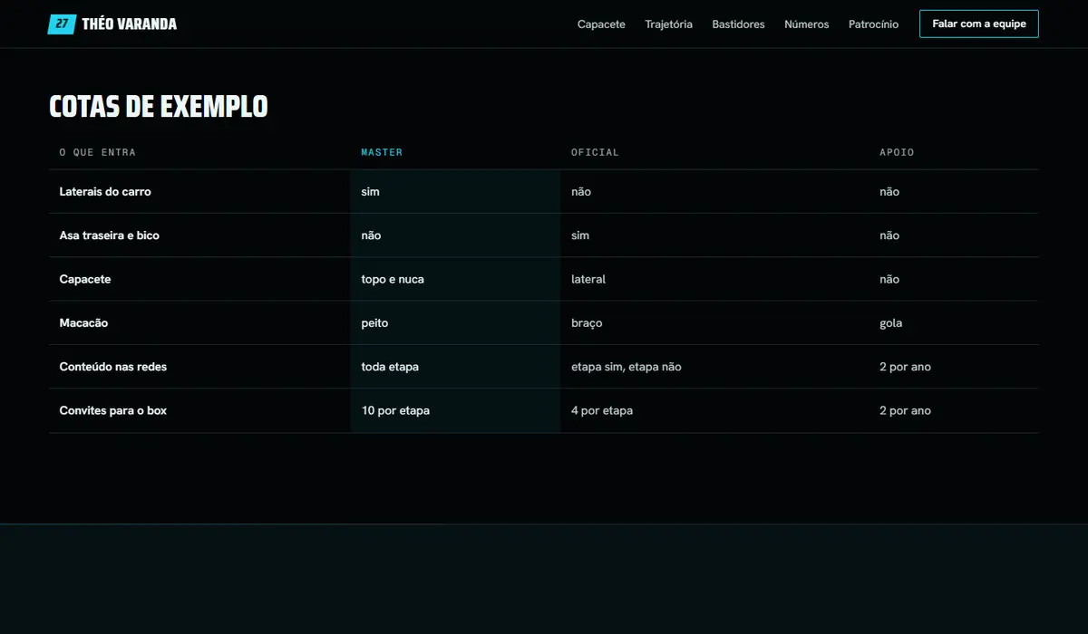Click the Laterais do carro row label
1088x634 pixels.
105,192
